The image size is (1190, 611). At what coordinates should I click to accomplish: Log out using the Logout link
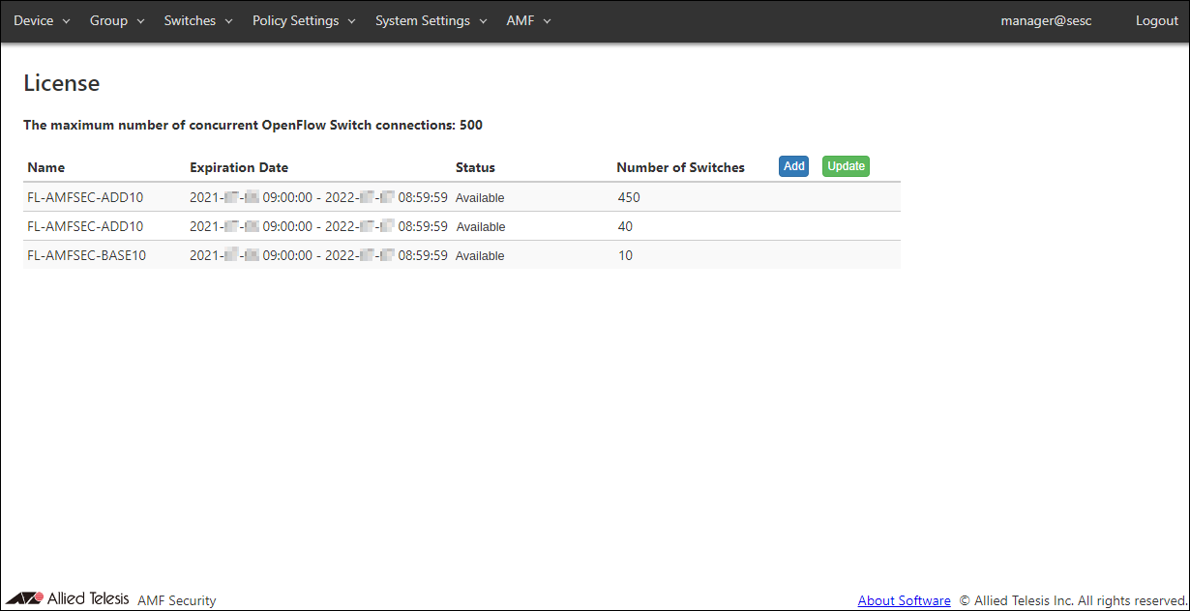coord(1156,20)
